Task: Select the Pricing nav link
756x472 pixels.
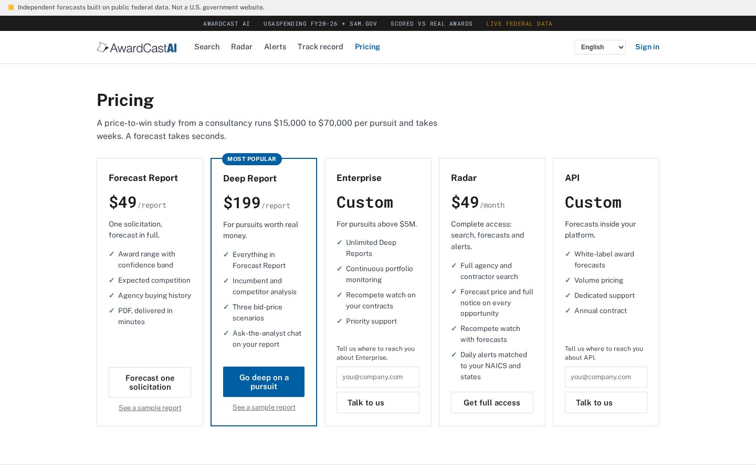Action: (x=367, y=47)
